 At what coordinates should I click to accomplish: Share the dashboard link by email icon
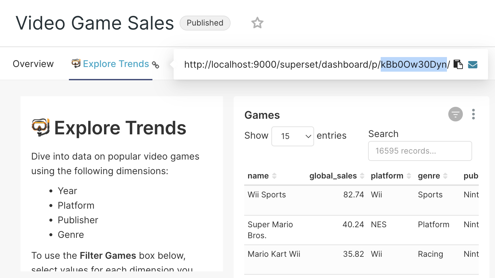[x=472, y=64]
